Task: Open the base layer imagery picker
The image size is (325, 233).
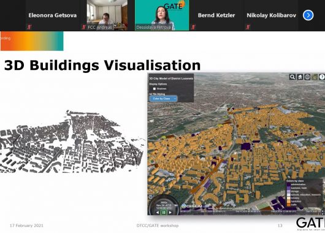Action: pyautogui.click(x=315, y=77)
